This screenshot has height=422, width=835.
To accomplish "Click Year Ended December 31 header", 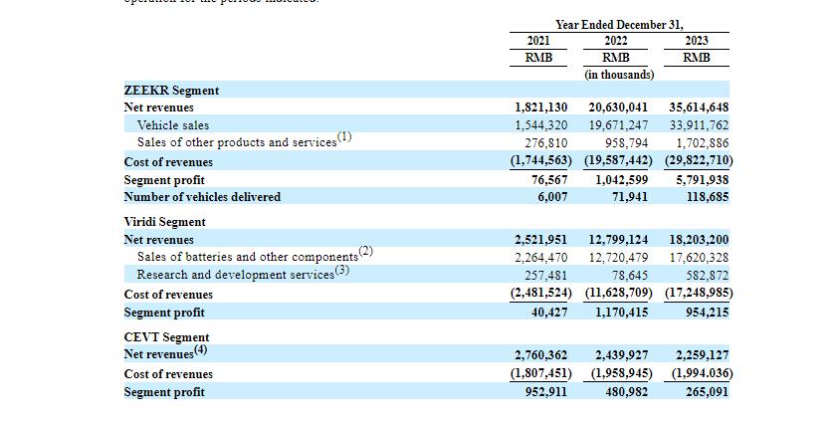I will [619, 25].
